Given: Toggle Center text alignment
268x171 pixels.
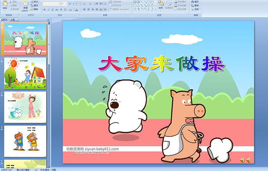Looking at the screenshot, I should [88, 10].
